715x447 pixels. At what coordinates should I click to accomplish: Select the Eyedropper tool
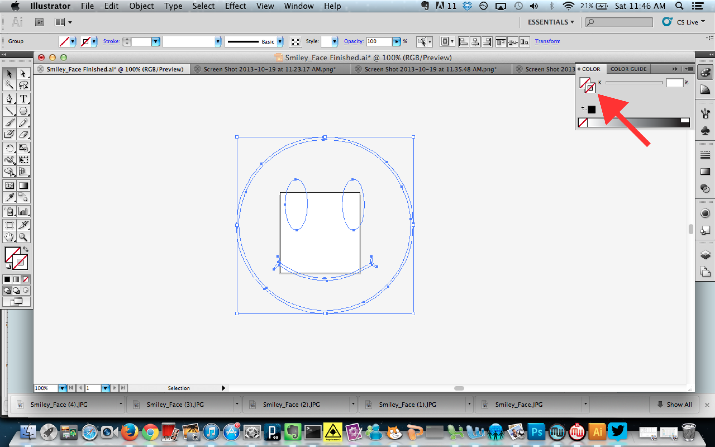pos(10,197)
